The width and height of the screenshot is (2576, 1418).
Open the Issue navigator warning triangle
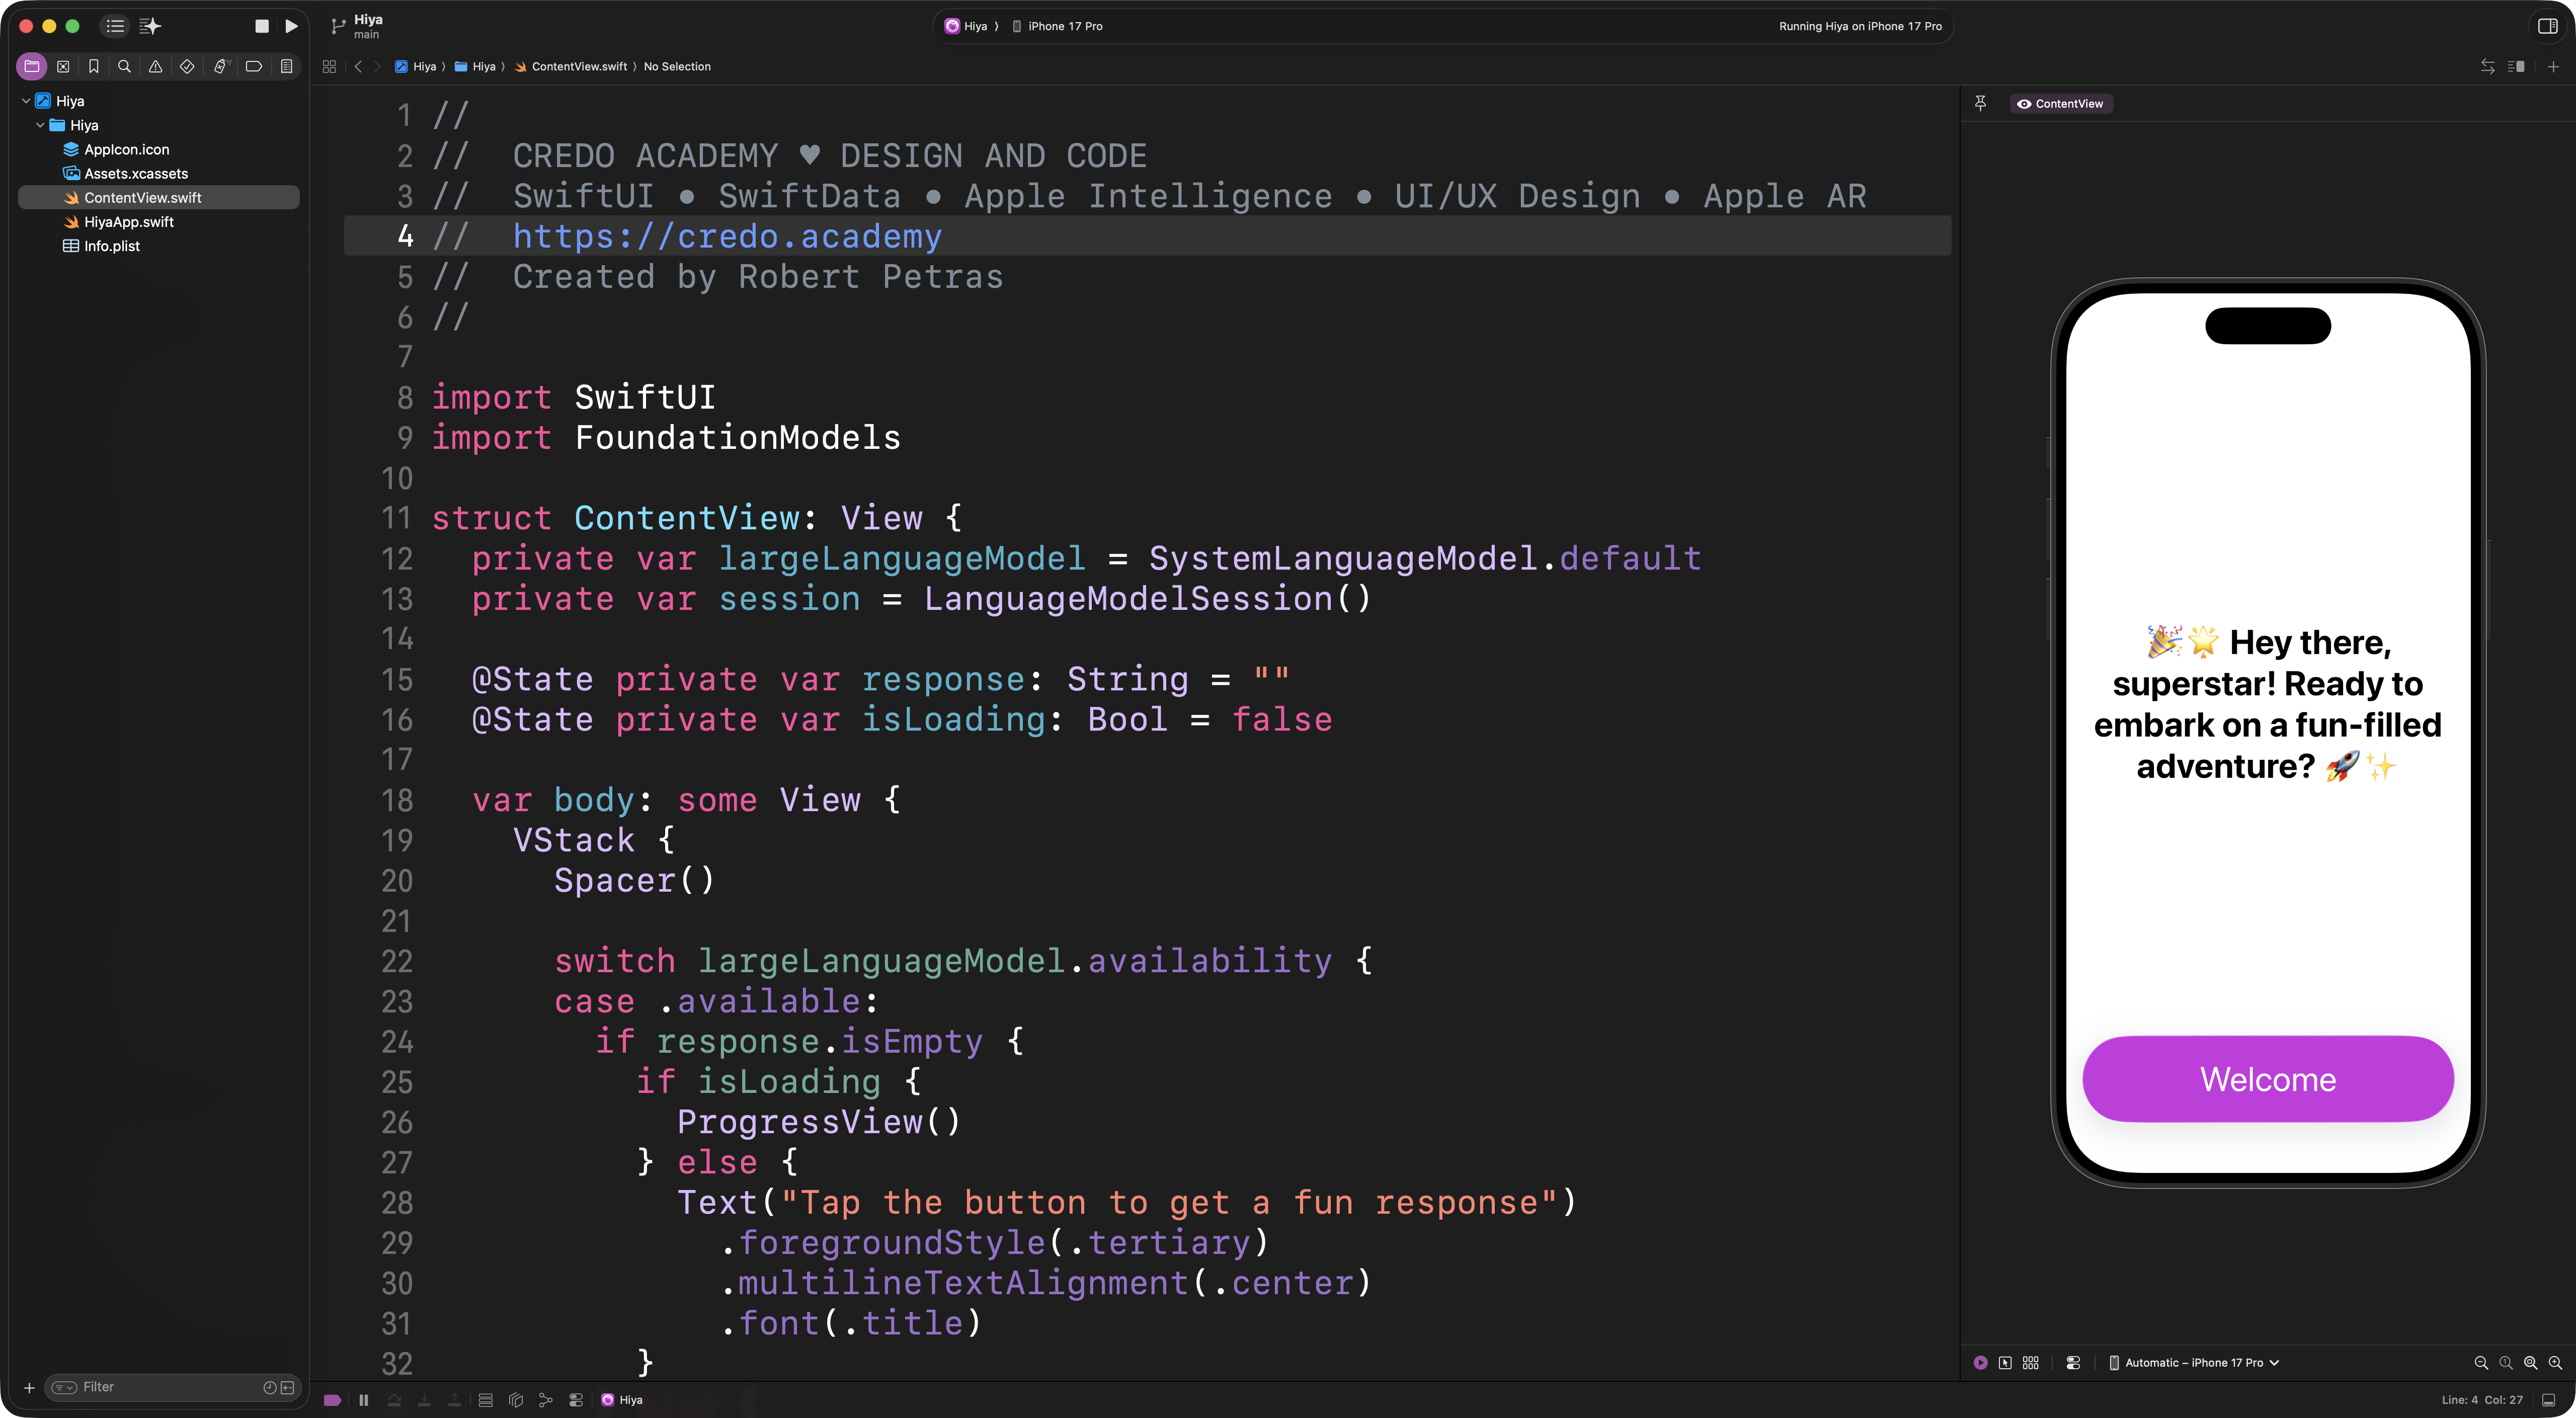point(155,66)
